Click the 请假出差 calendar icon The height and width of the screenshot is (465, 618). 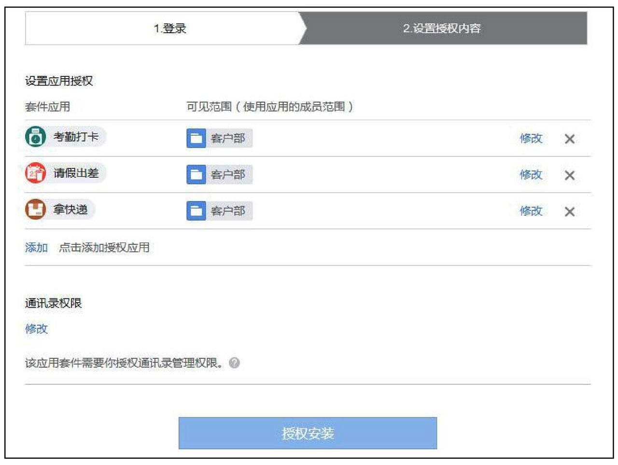[35, 173]
